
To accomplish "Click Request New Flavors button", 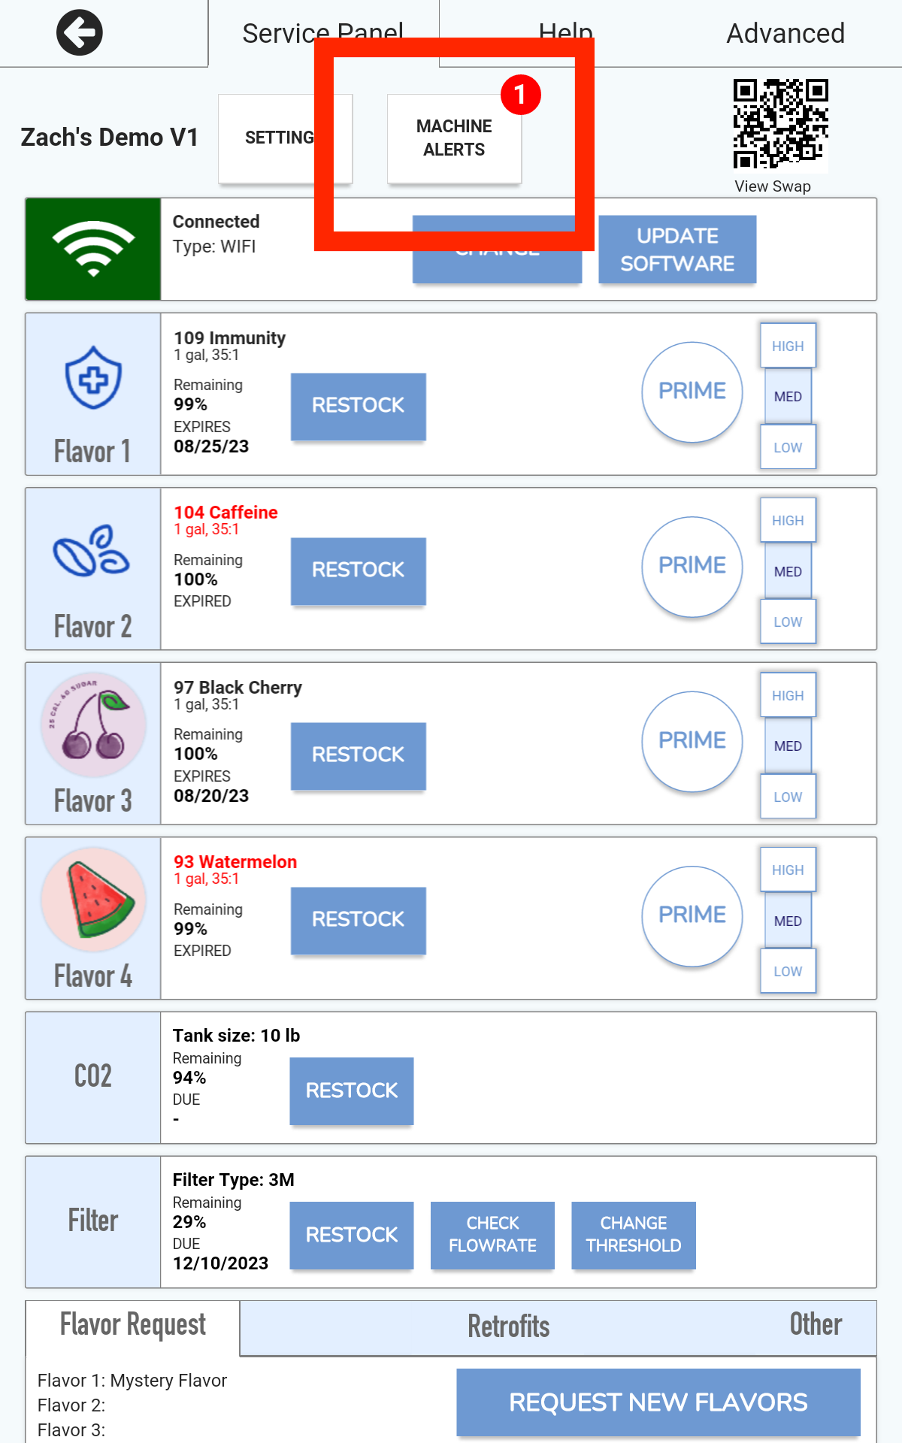I will 658,1402.
